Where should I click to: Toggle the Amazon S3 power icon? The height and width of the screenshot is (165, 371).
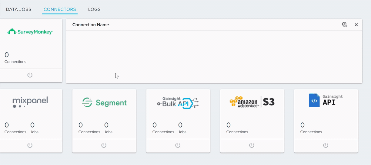[x=252, y=145]
